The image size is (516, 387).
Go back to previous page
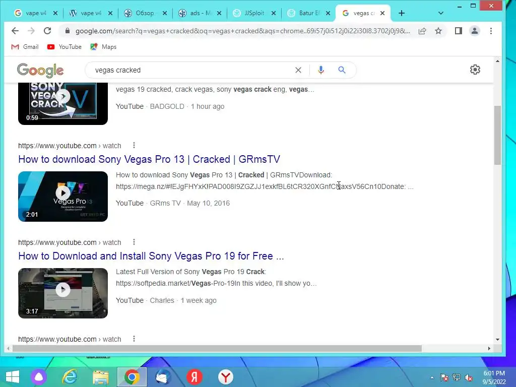click(x=15, y=31)
